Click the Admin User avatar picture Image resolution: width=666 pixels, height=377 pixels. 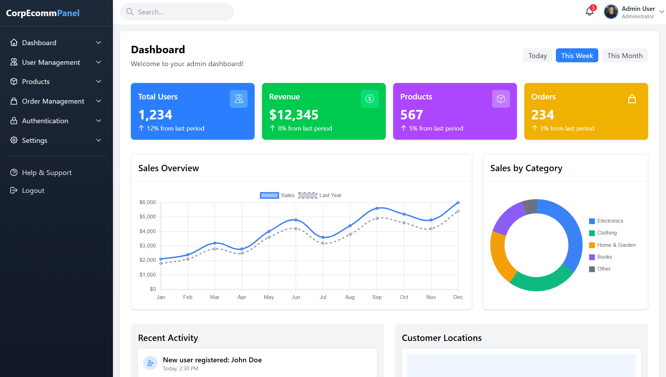click(611, 12)
